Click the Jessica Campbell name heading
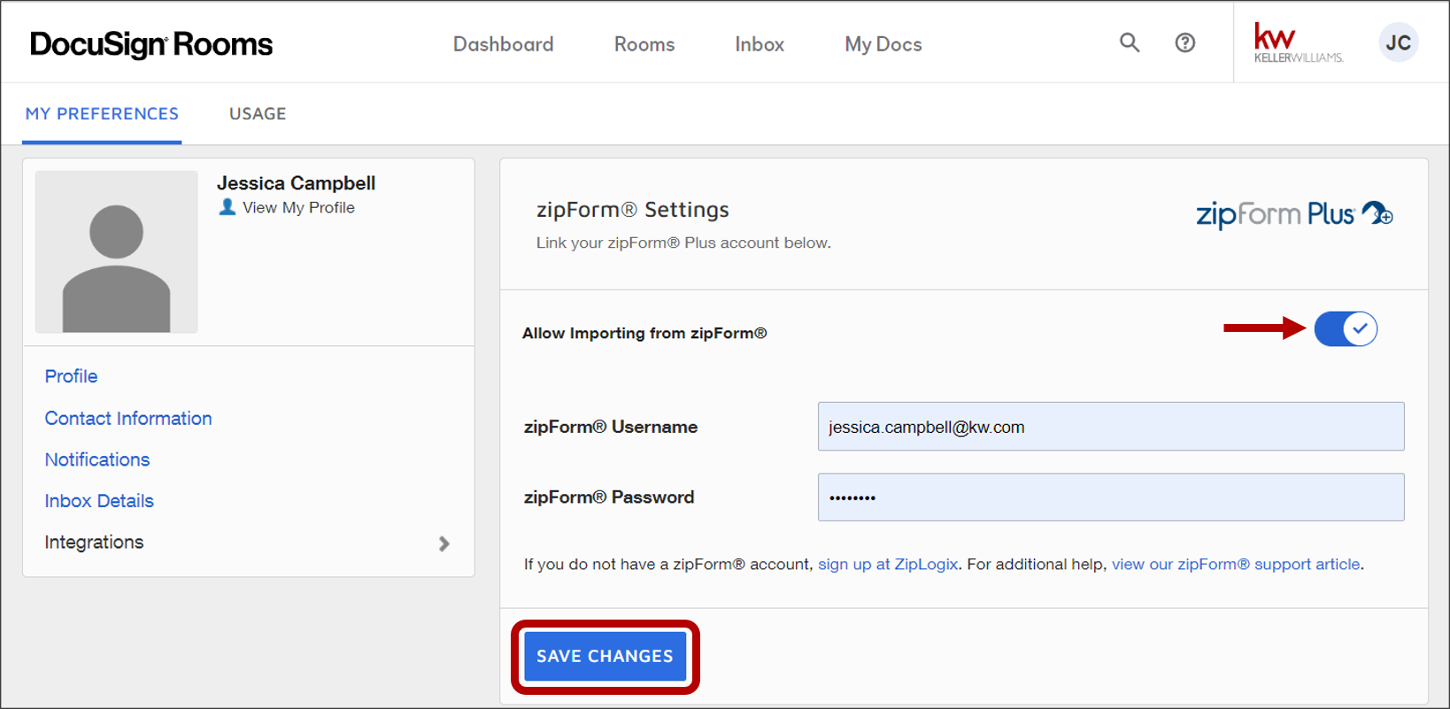Image resolution: width=1450 pixels, height=709 pixels. pyautogui.click(x=297, y=183)
